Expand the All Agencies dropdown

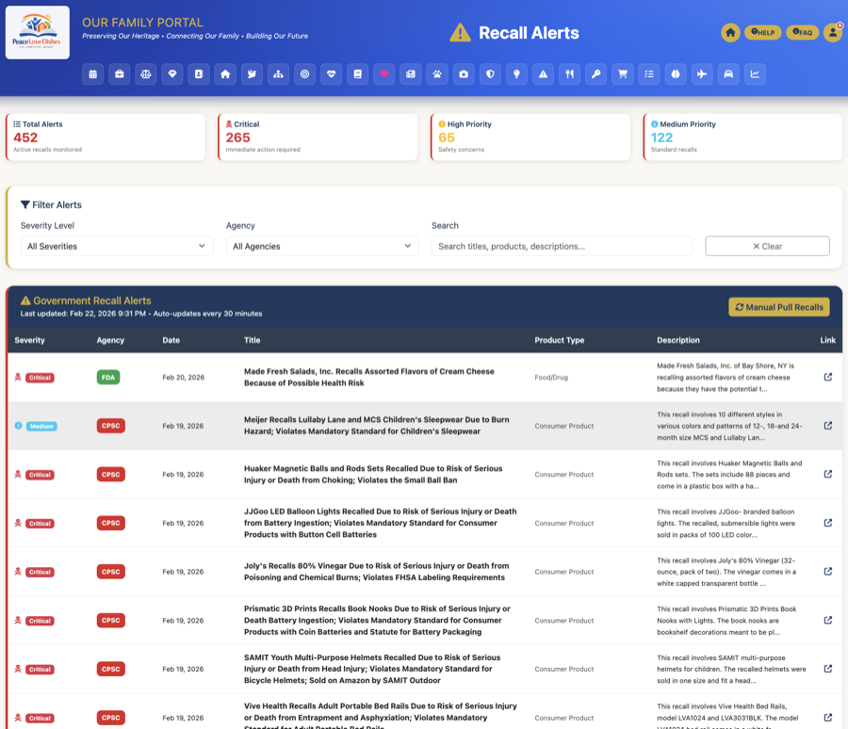tap(322, 246)
